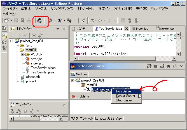This screenshot has height=130, width=187.
Task: Click the Debug bug toolbar icon
Action: coord(50,20)
